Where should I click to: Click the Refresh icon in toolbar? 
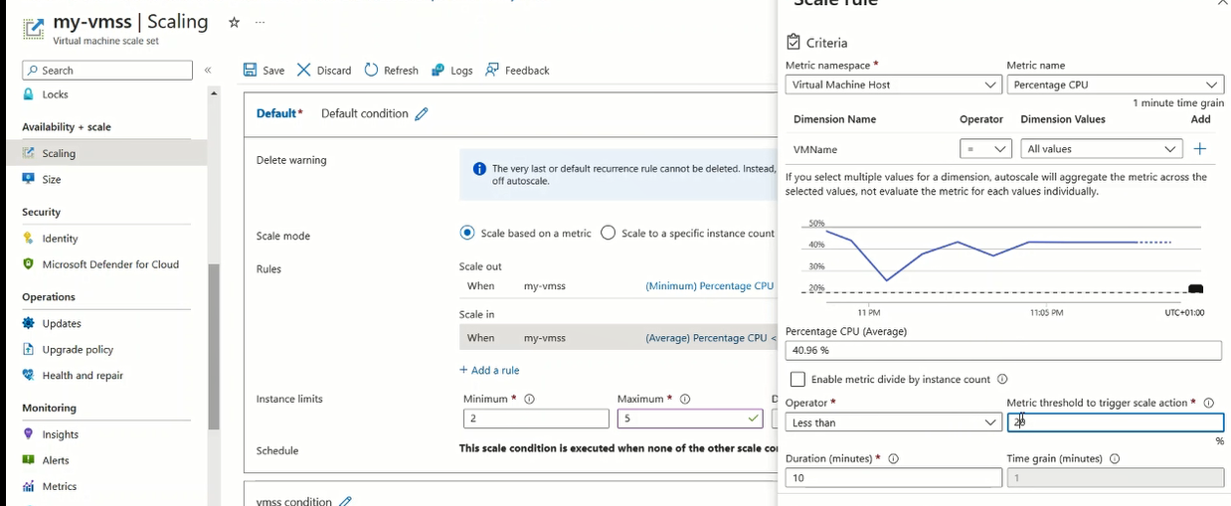click(x=372, y=71)
